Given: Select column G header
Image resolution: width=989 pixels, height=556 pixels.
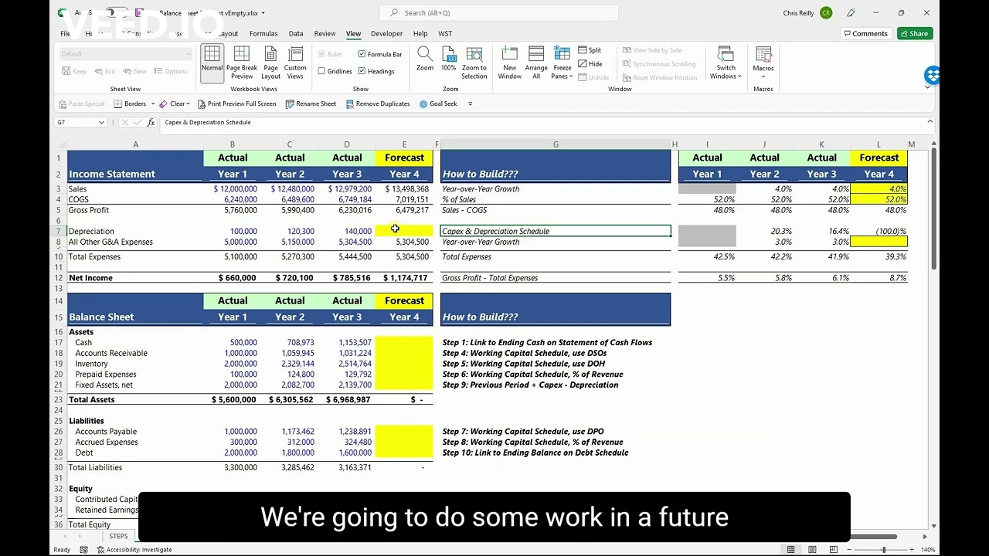Looking at the screenshot, I should pyautogui.click(x=556, y=144).
